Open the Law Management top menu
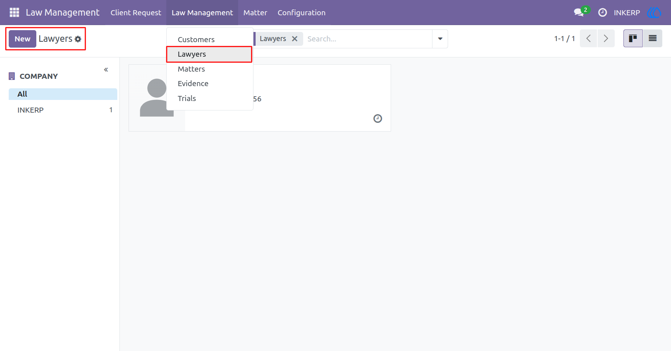This screenshot has width=671, height=351. pyautogui.click(x=202, y=12)
